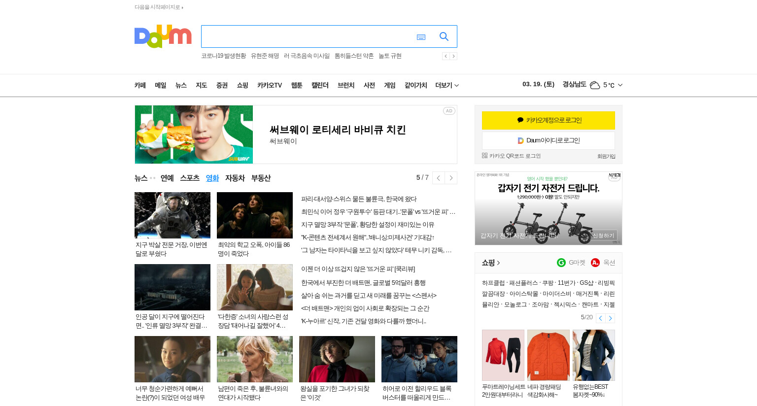The image size is (757, 406).
Task: Log in with Daum아이디 button
Action: coord(549,140)
